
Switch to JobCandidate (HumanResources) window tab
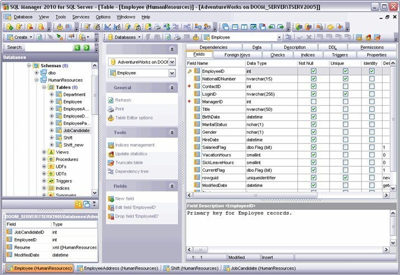point(260,268)
